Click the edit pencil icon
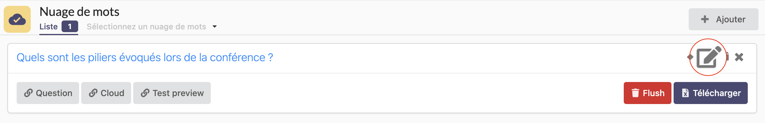Viewport: 765px width, 123px height. coord(708,57)
